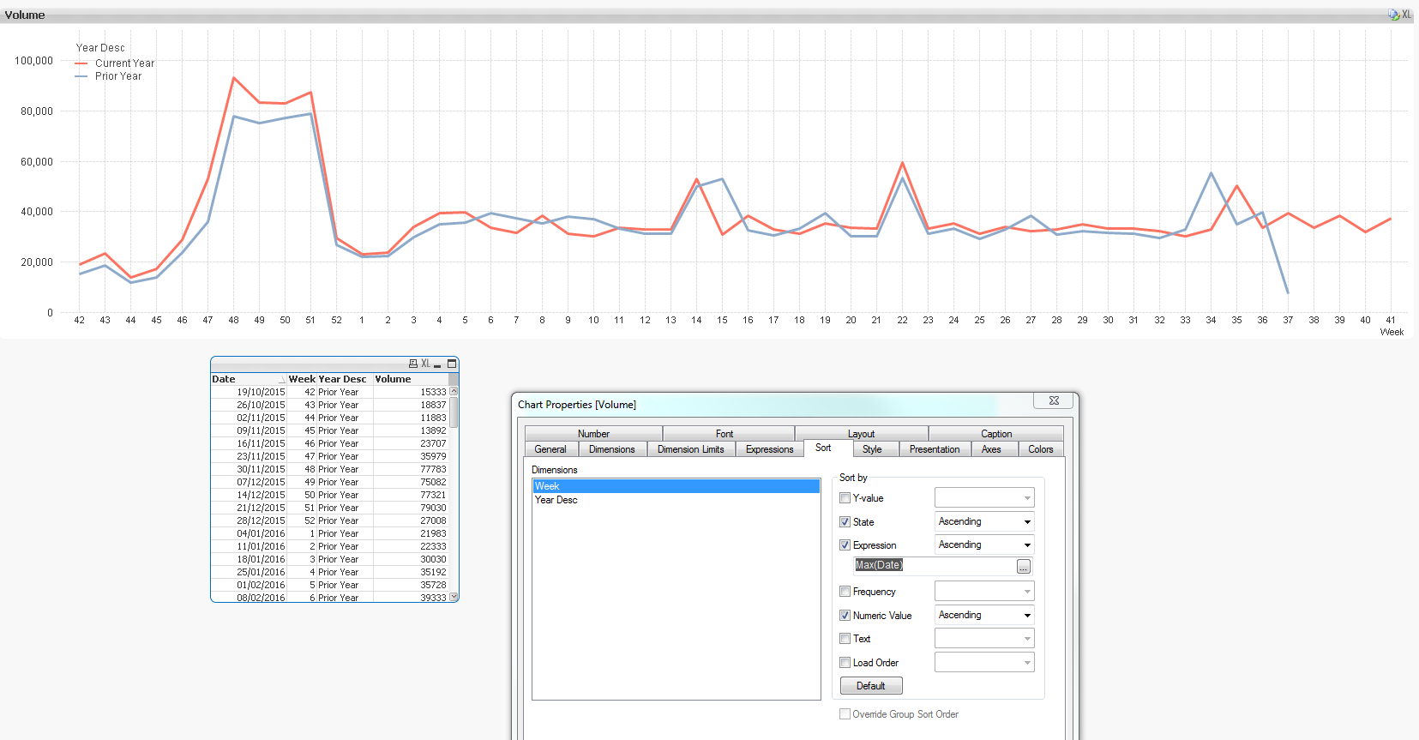Enable the Text sort checkbox
1419x740 pixels.
845,639
